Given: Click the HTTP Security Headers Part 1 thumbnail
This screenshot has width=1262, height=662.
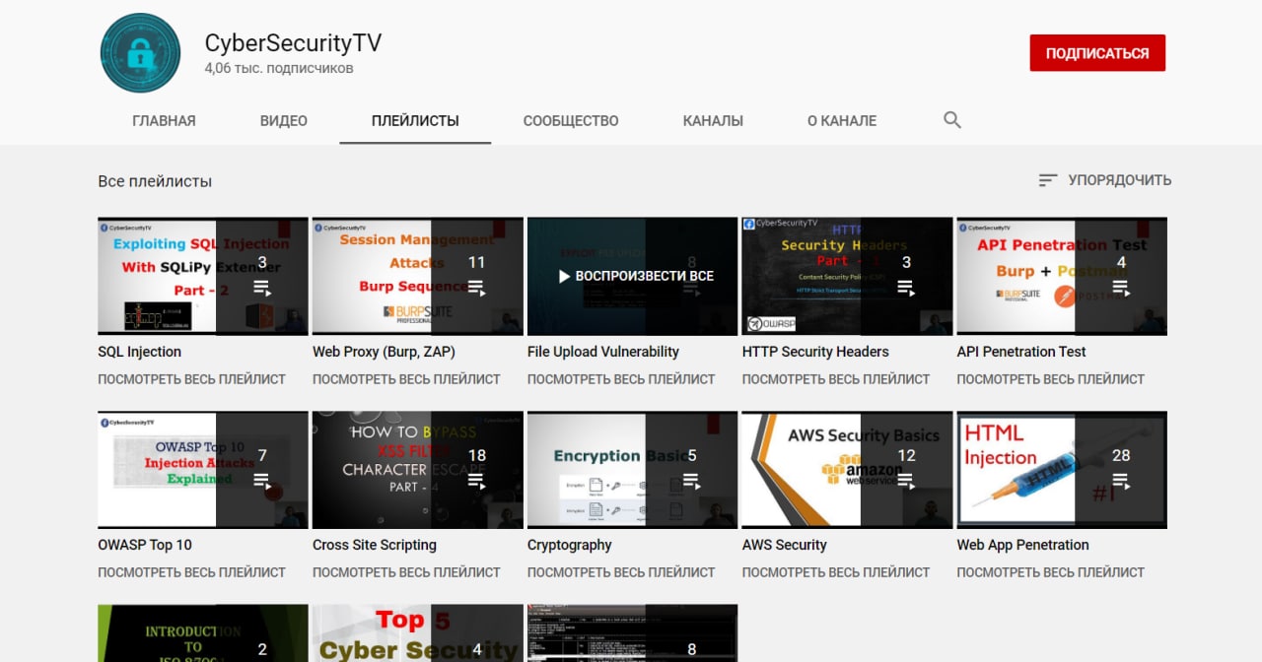Looking at the screenshot, I should point(848,276).
